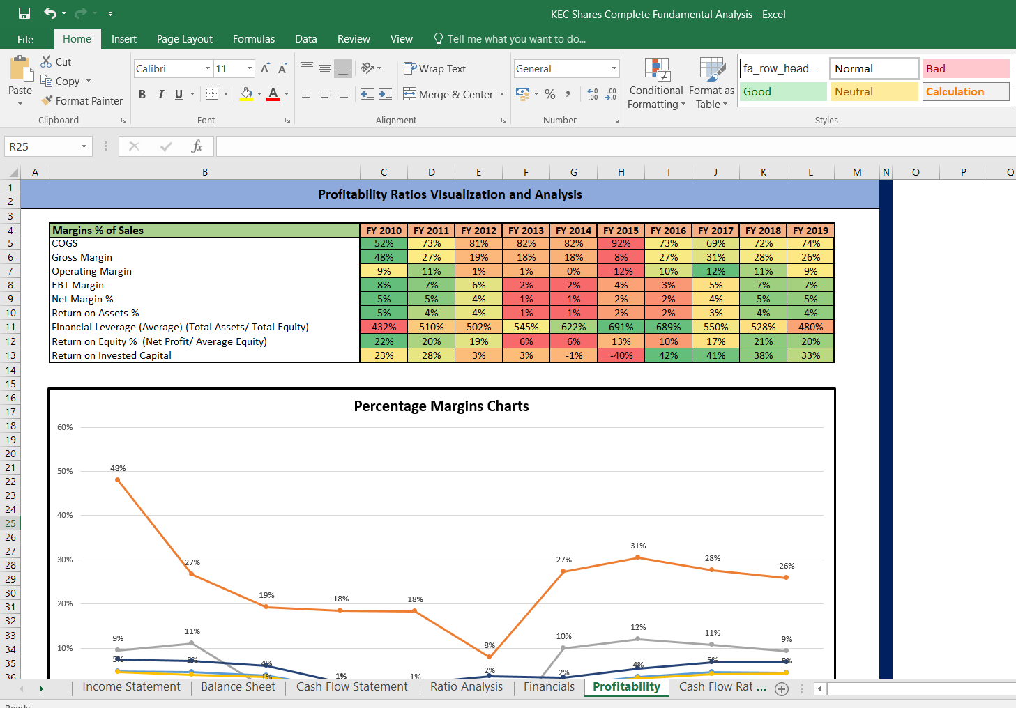Screen dimensions: 1016x708
Task: Increase the indent level
Action: pyautogui.click(x=386, y=94)
